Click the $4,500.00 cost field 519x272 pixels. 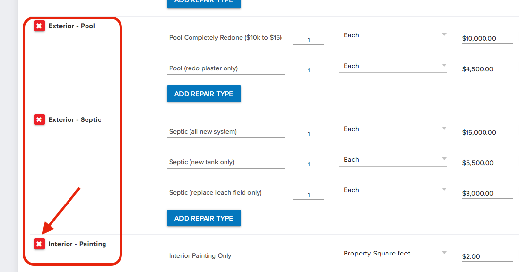[487, 69]
